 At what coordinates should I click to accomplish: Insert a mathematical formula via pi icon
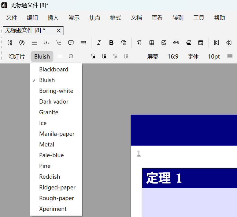[x=139, y=43]
